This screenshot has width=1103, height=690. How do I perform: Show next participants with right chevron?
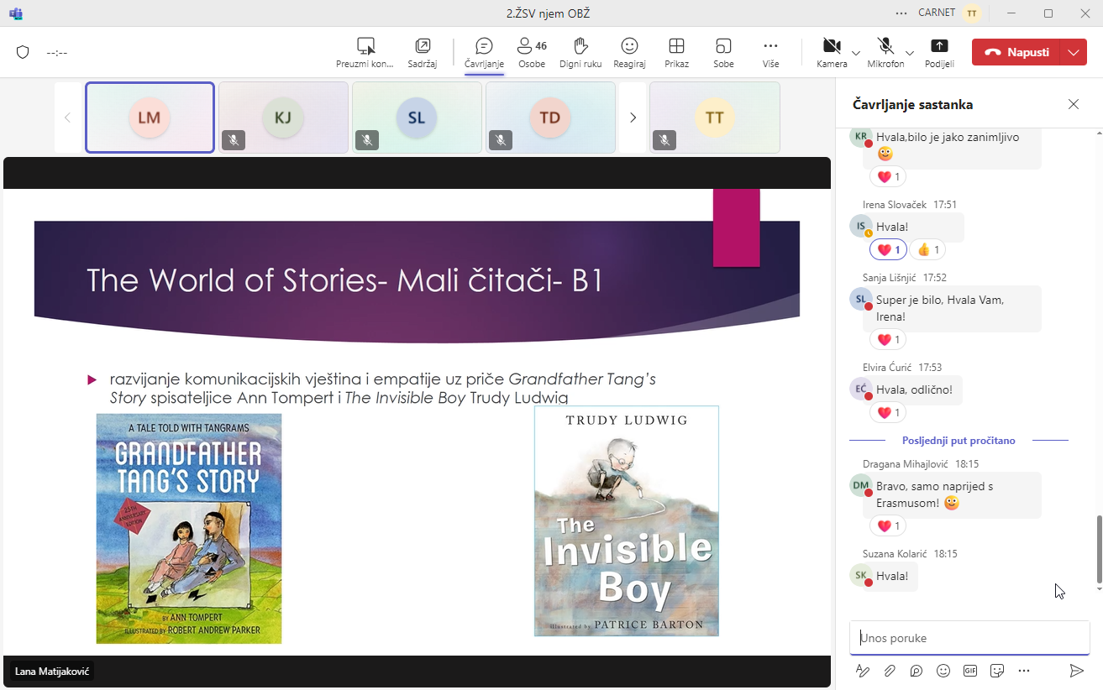click(x=633, y=118)
